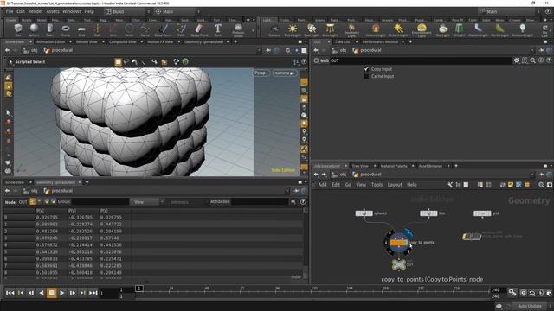Add a Point Light from shelf
This screenshot has width=554, height=311.
point(293,30)
